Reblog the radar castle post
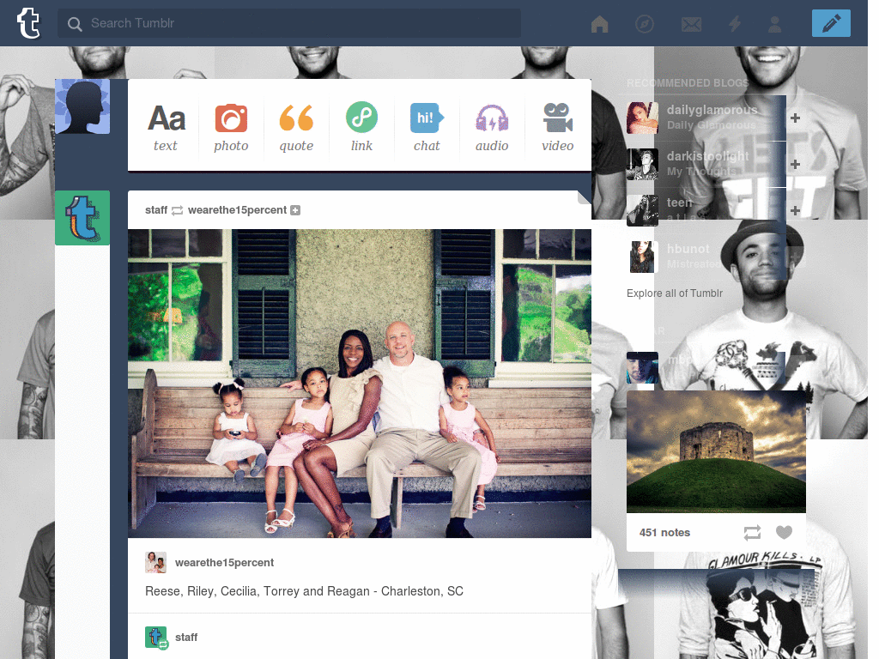 (752, 532)
